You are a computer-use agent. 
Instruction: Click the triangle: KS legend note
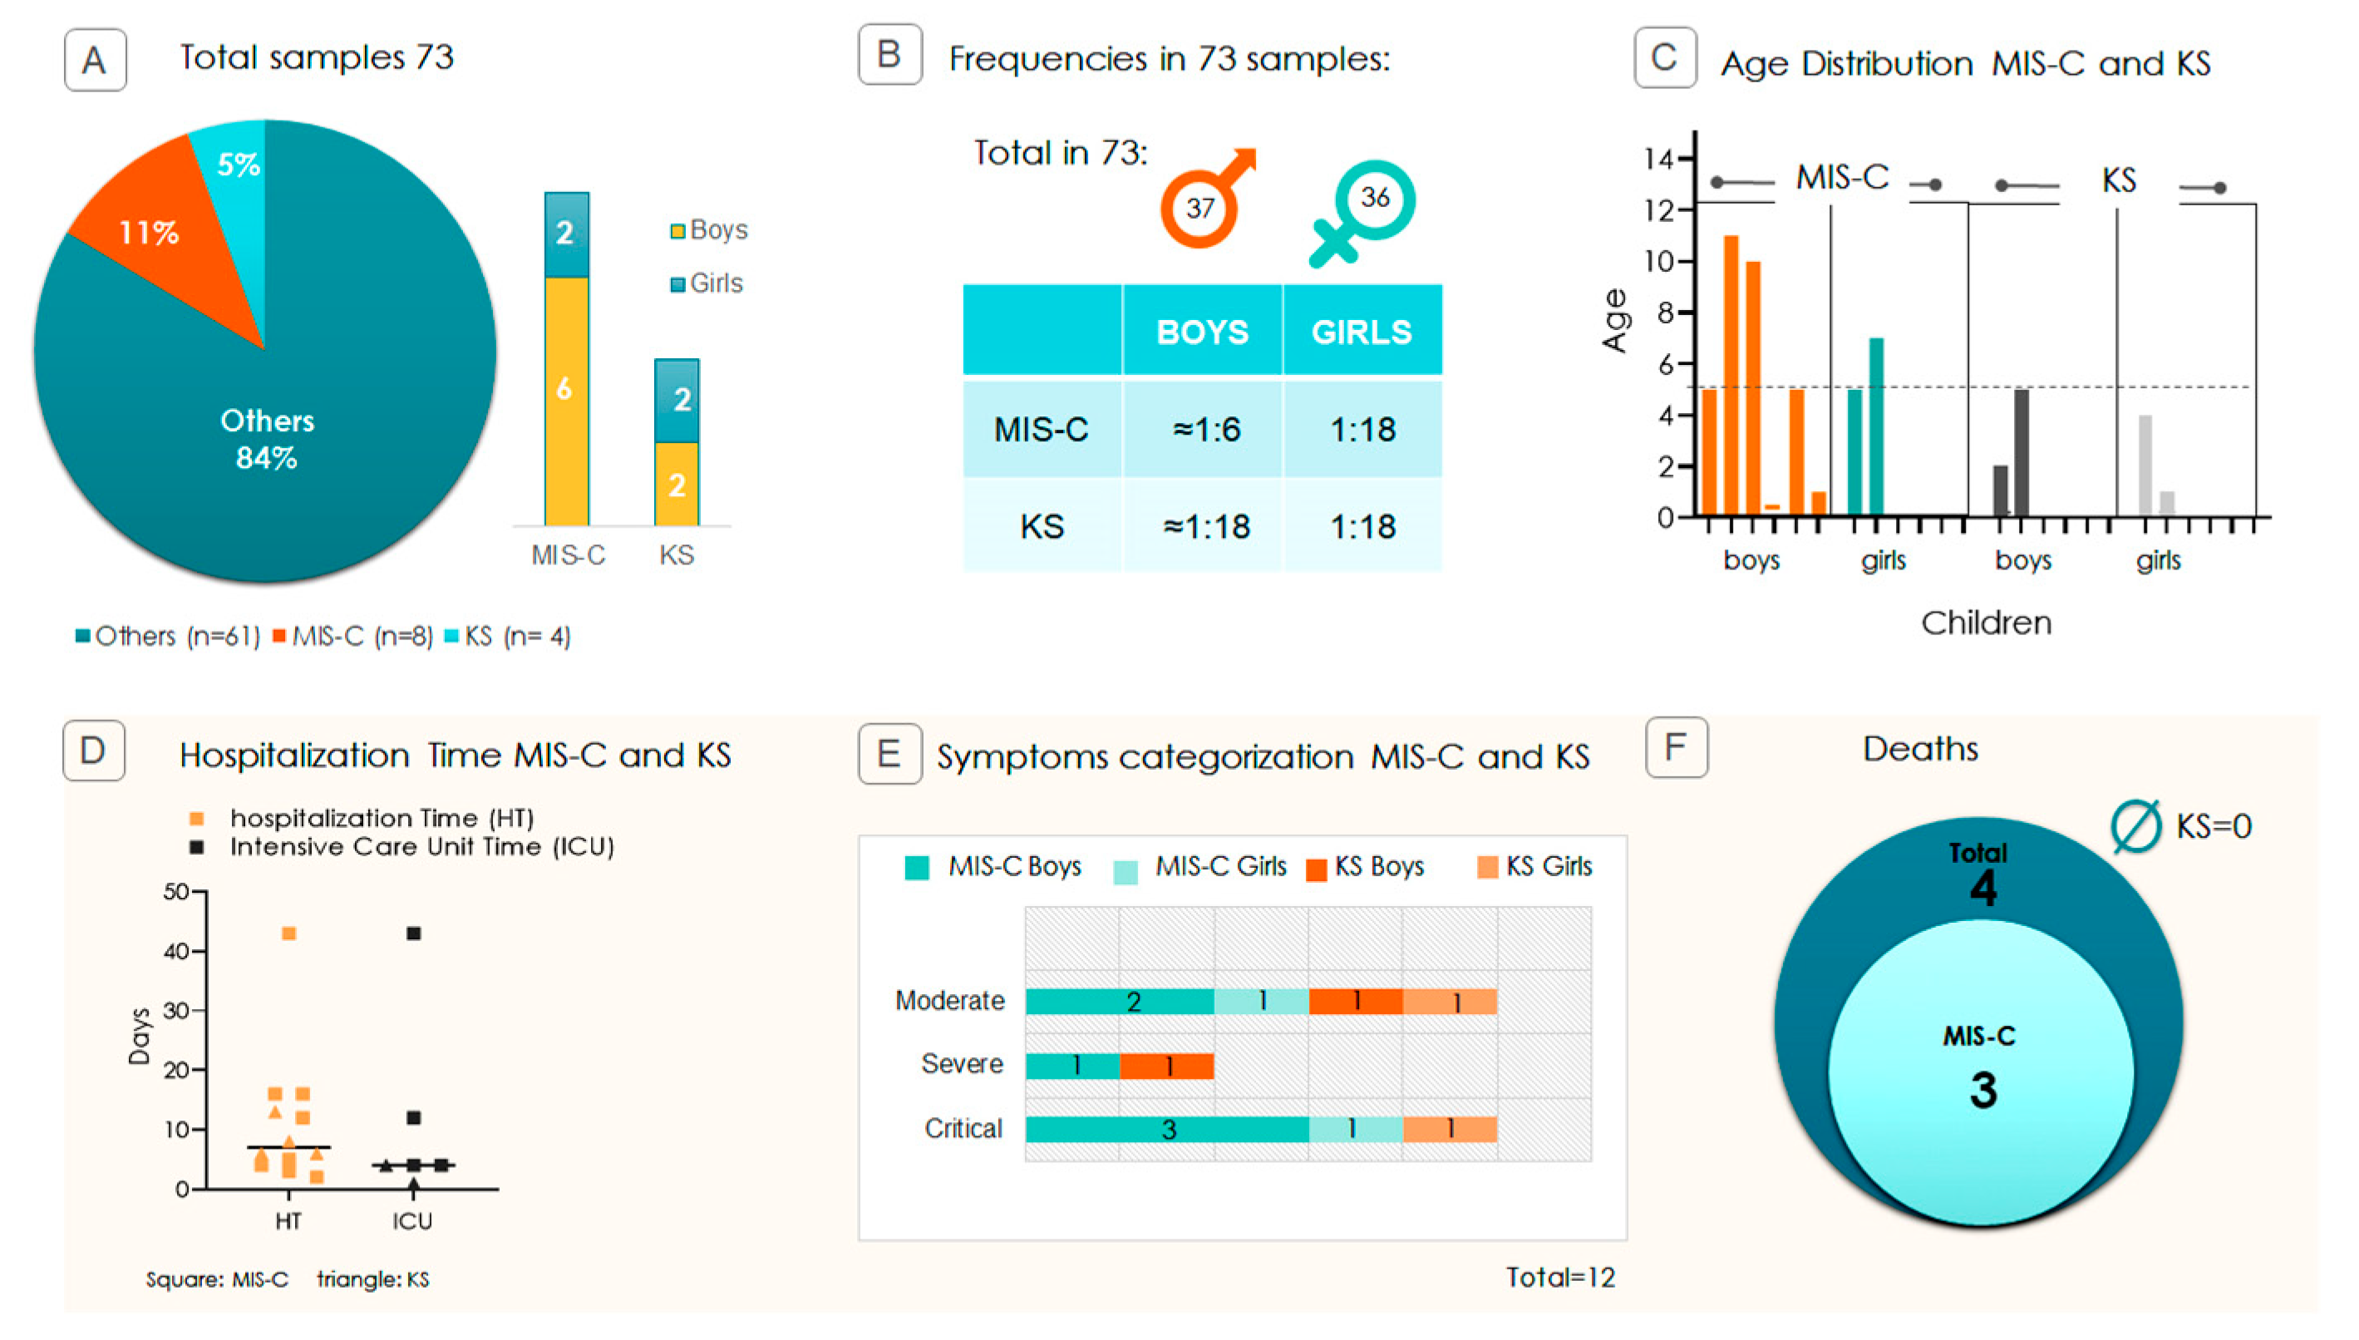tap(372, 1279)
